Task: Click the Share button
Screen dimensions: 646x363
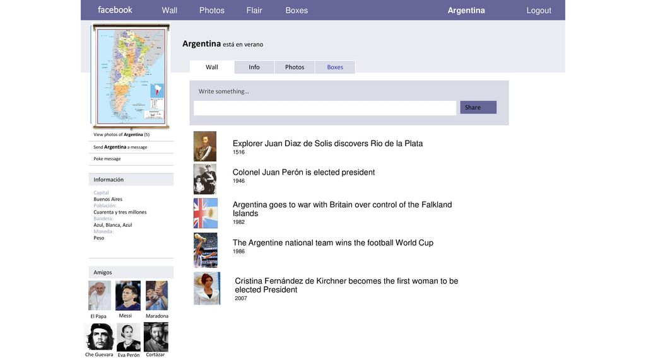Action: pyautogui.click(x=478, y=107)
